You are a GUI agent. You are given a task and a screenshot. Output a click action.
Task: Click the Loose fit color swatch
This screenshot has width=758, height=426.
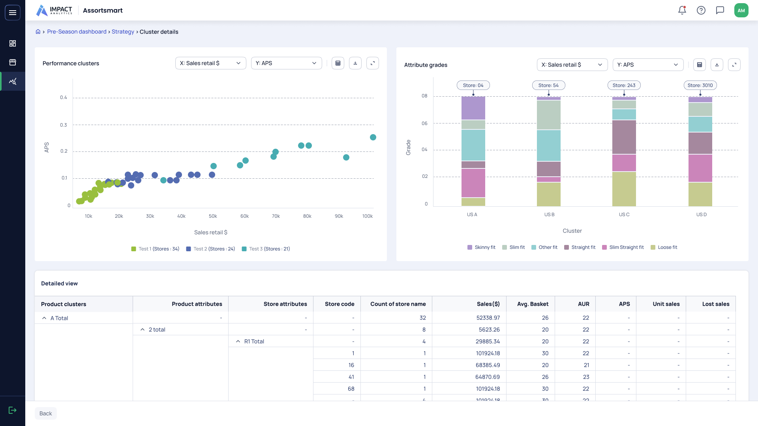click(x=653, y=247)
